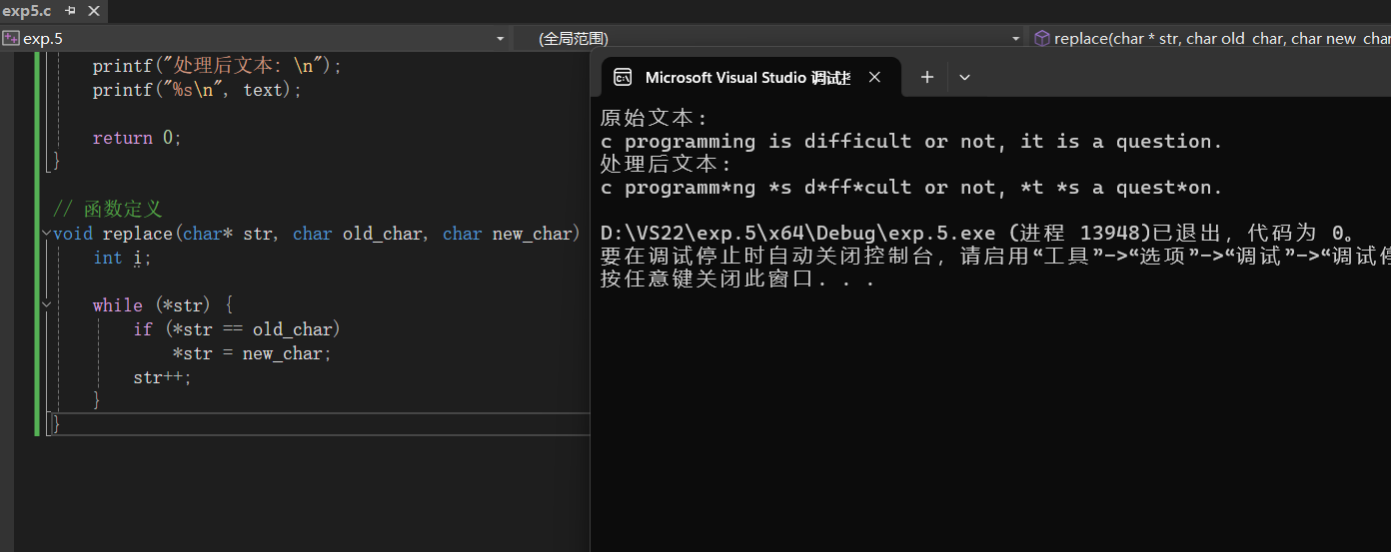Collapse the void replace function block
The height and width of the screenshot is (552, 1391).
[46, 234]
